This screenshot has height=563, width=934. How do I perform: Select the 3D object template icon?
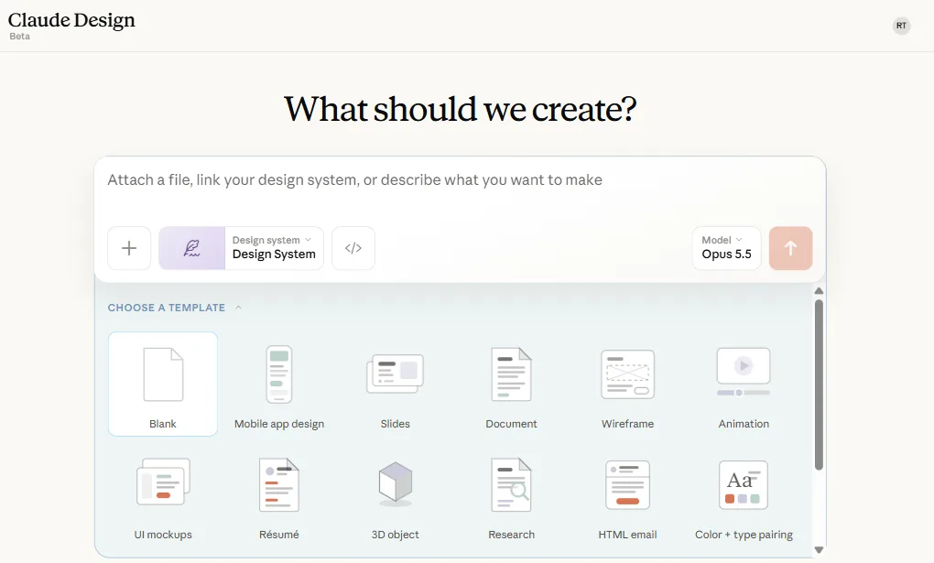pos(395,483)
